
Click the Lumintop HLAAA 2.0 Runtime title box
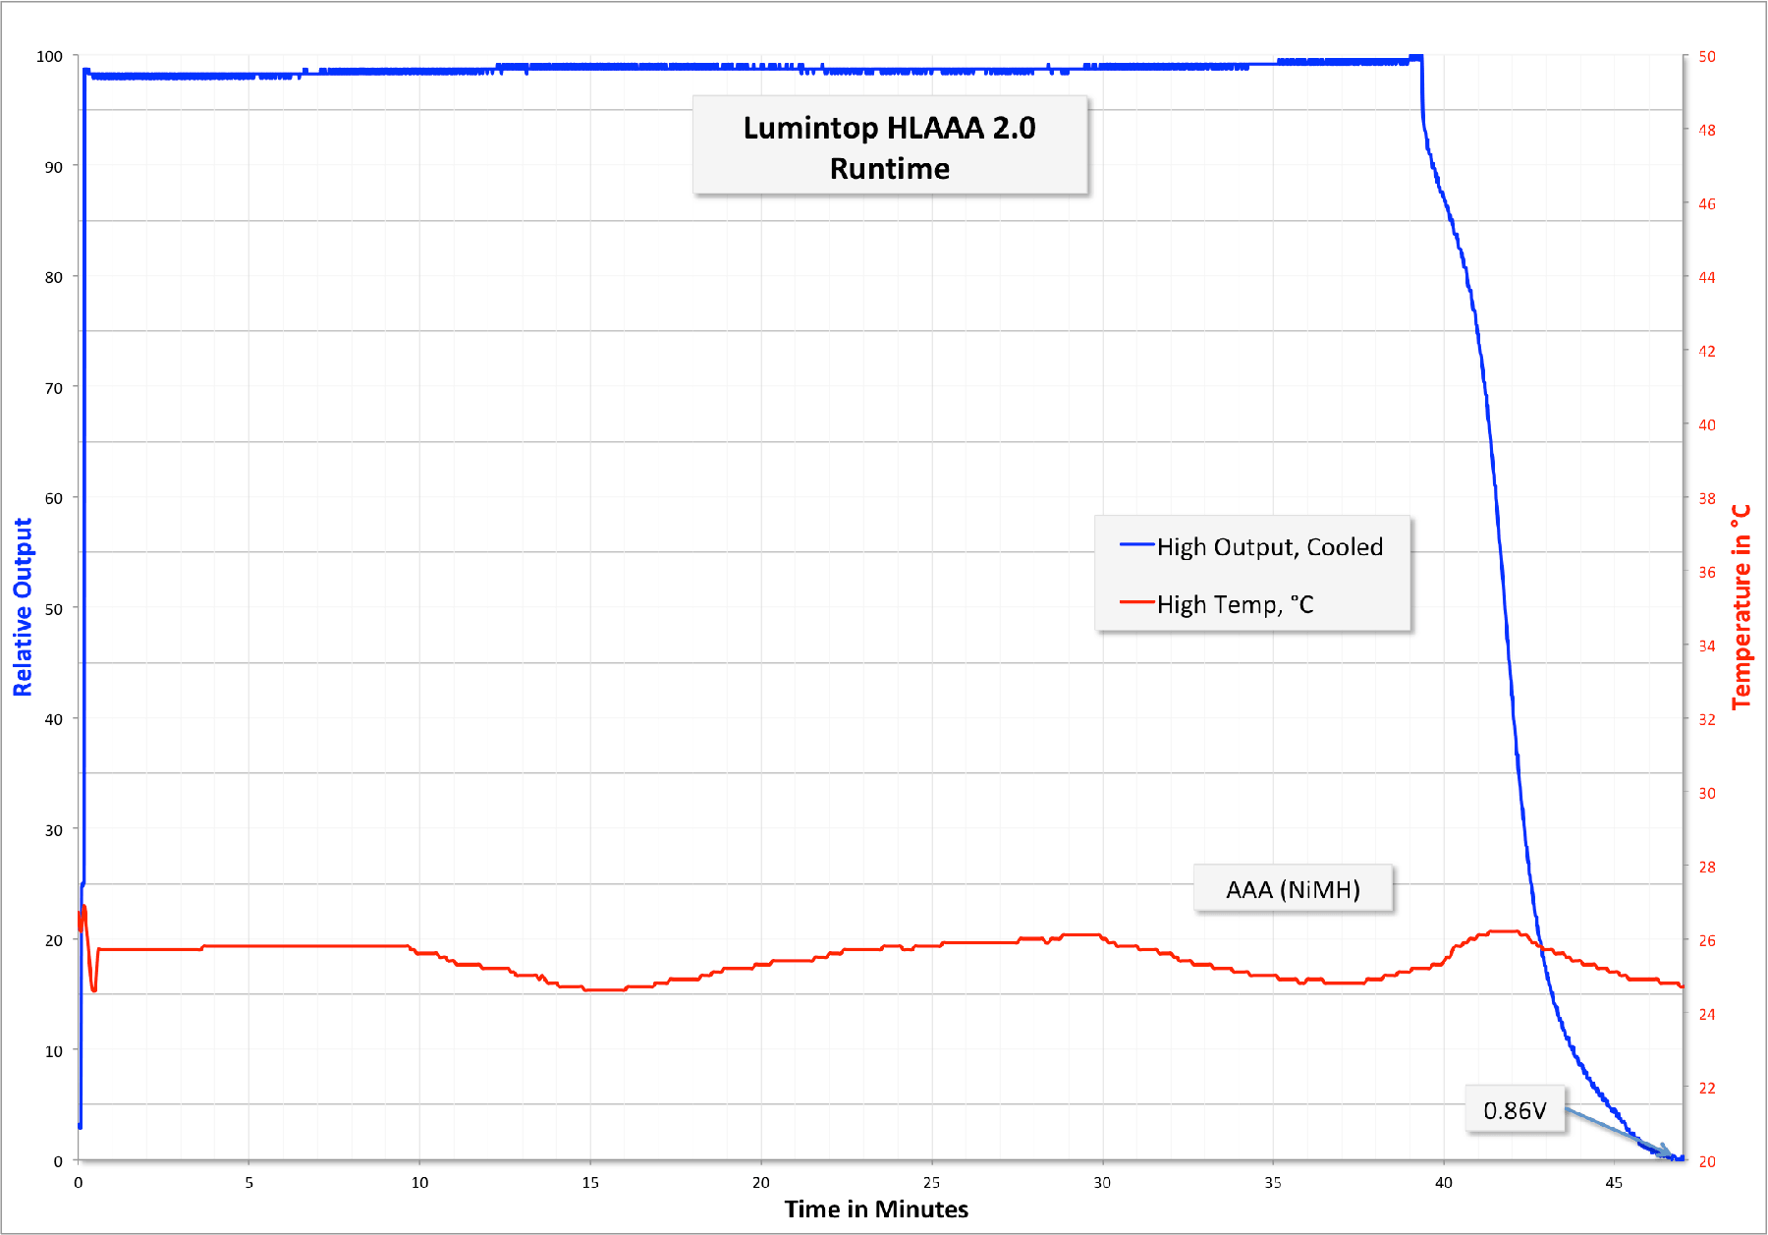point(889,146)
